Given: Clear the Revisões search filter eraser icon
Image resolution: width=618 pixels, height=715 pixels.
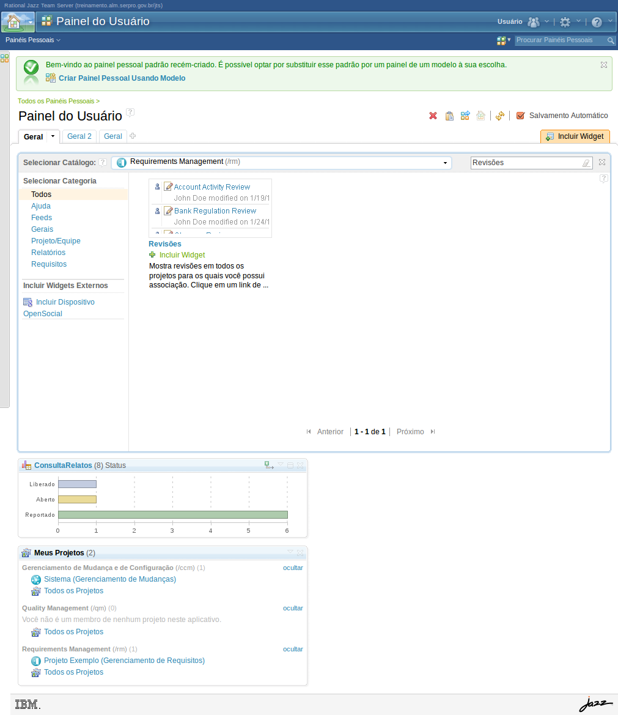Looking at the screenshot, I should pyautogui.click(x=586, y=163).
